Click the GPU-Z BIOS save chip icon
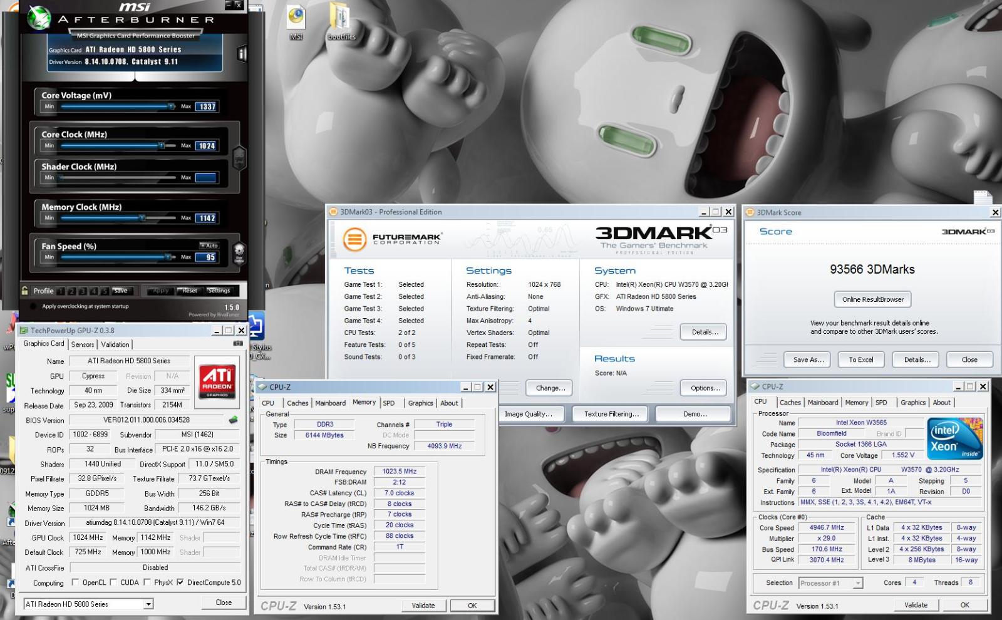The height and width of the screenshot is (620, 1002). click(234, 420)
